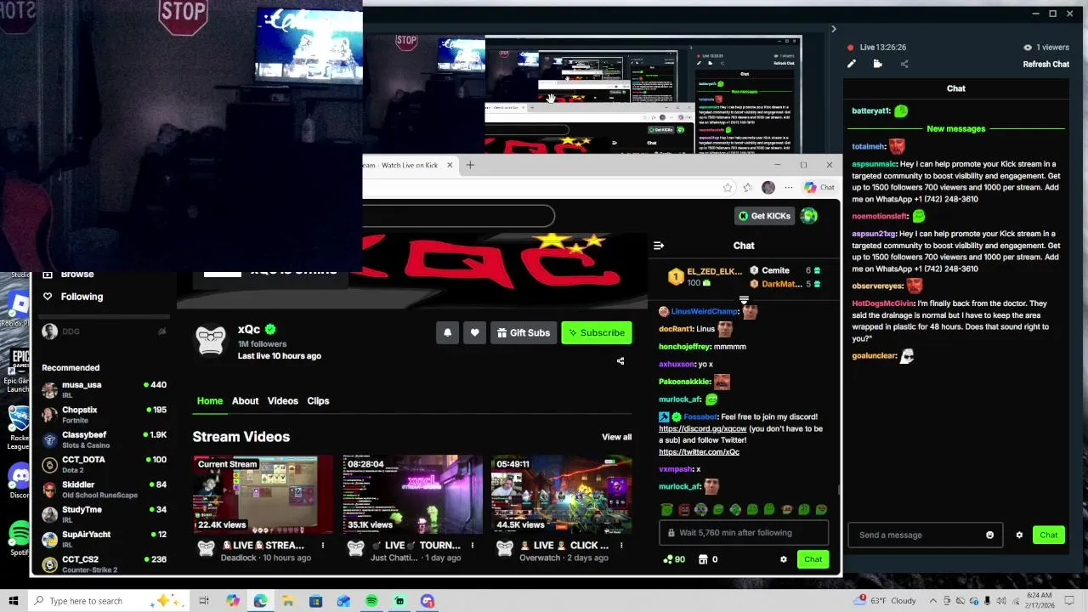Open recommended channel musa_usa
Viewport: 1088px width, 612px height.
(104, 389)
